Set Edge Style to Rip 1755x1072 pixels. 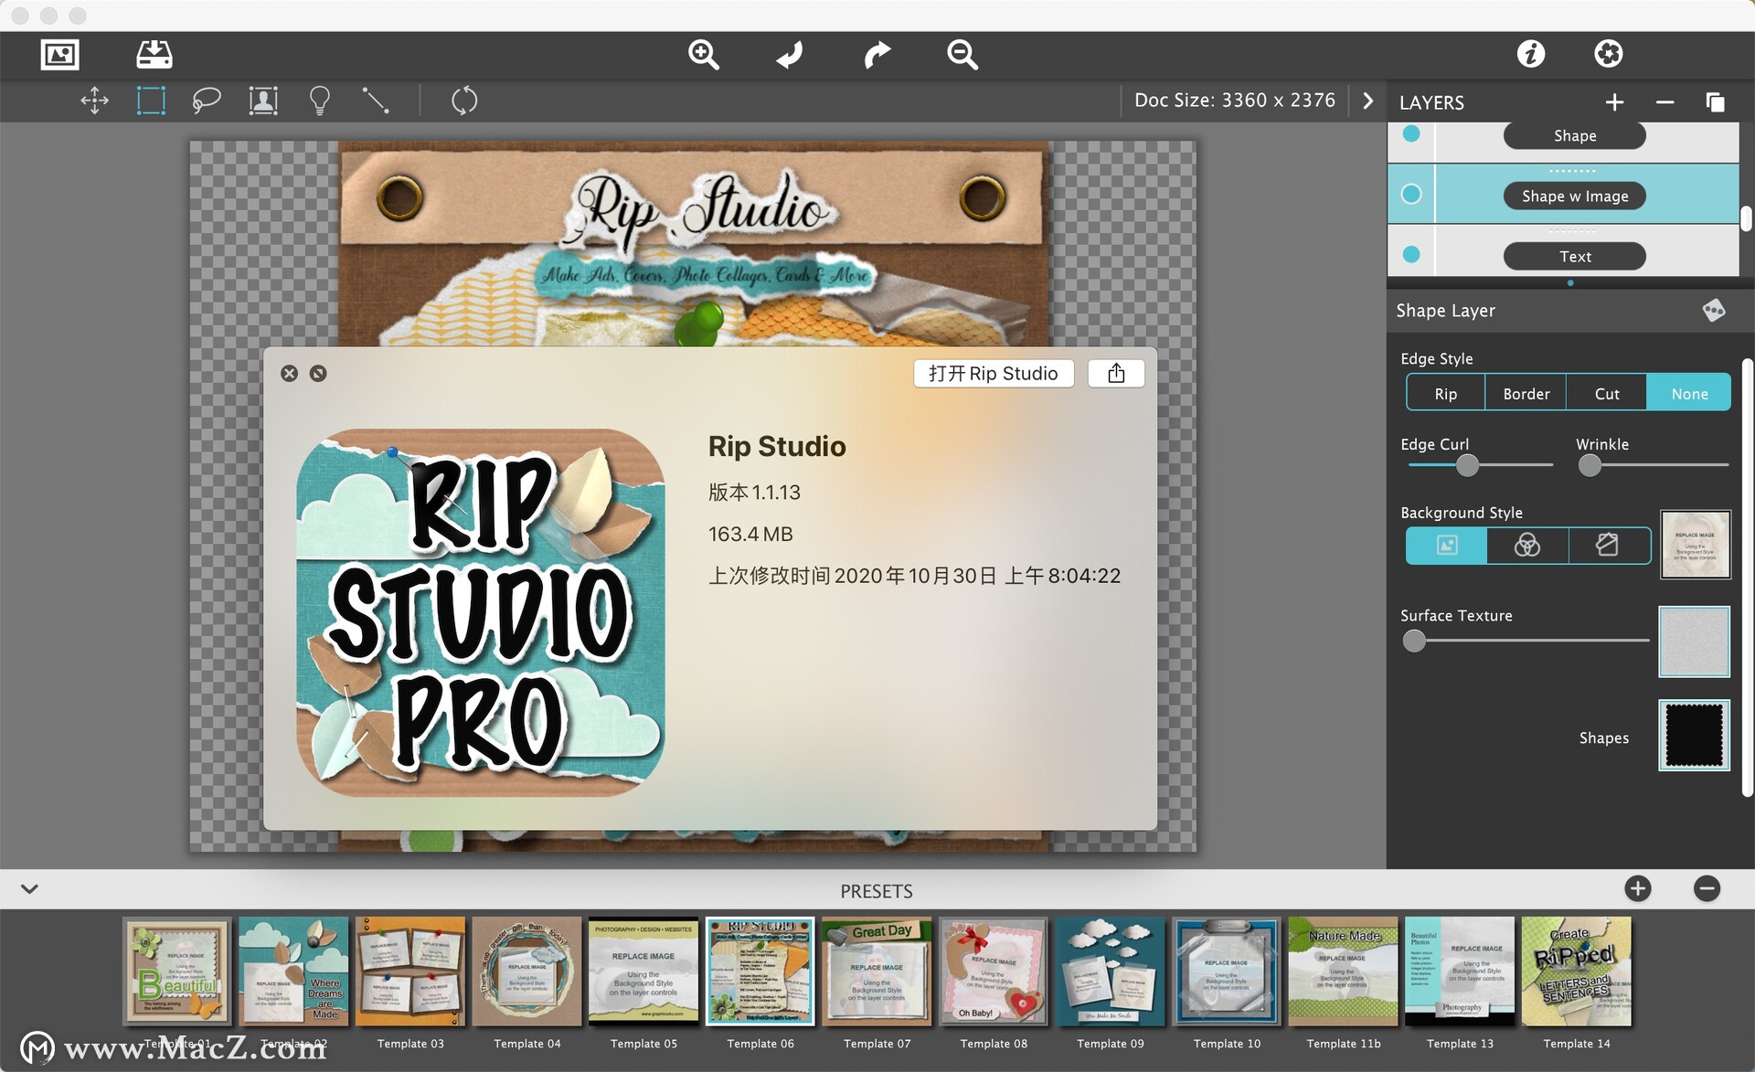click(x=1446, y=393)
